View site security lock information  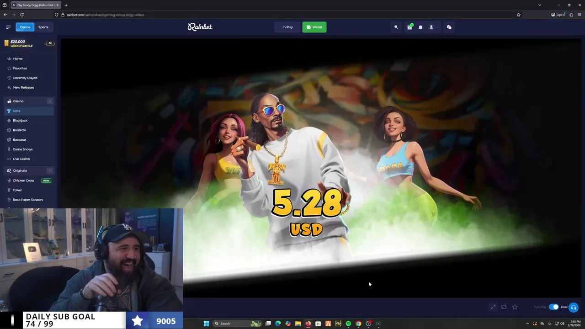tap(63, 15)
